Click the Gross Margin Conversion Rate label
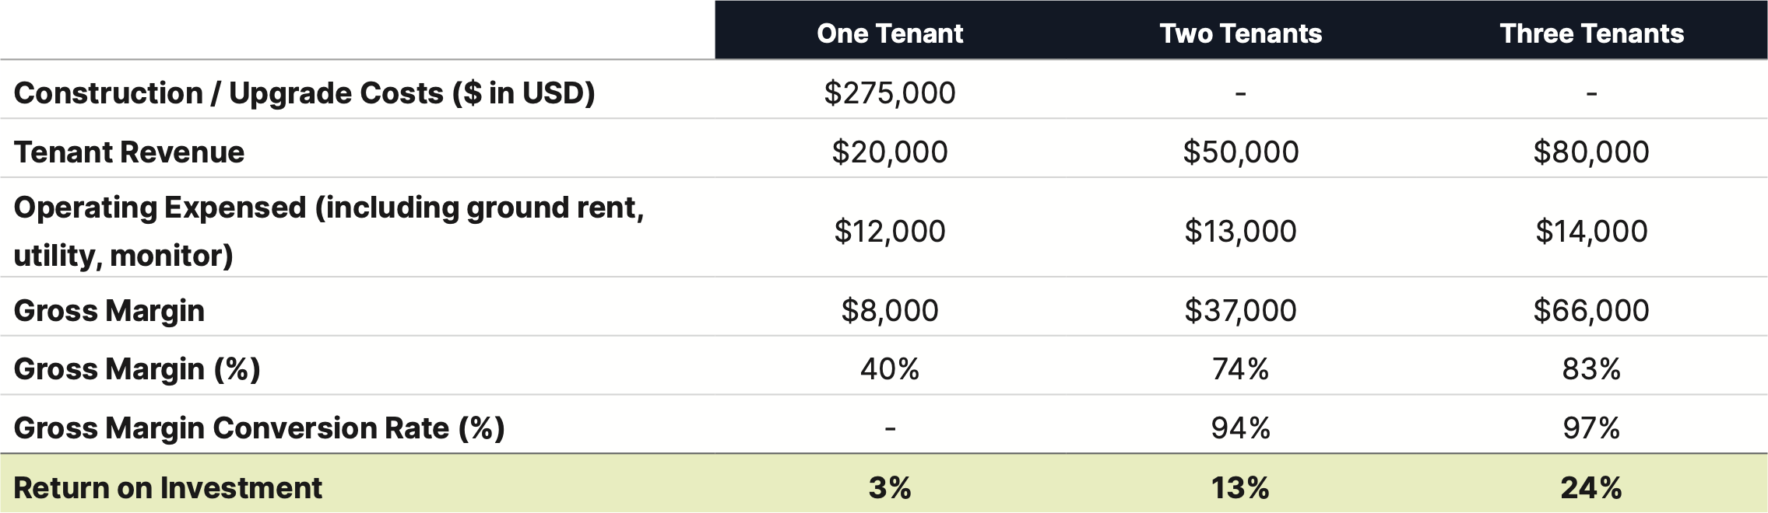This screenshot has height=513, width=1768. tap(259, 428)
